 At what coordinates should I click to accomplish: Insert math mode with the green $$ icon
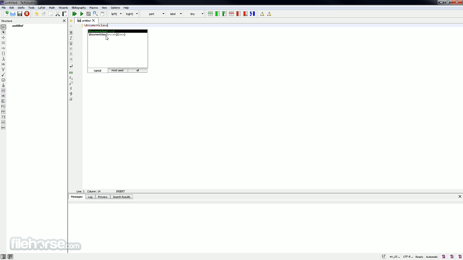[x=71, y=73]
